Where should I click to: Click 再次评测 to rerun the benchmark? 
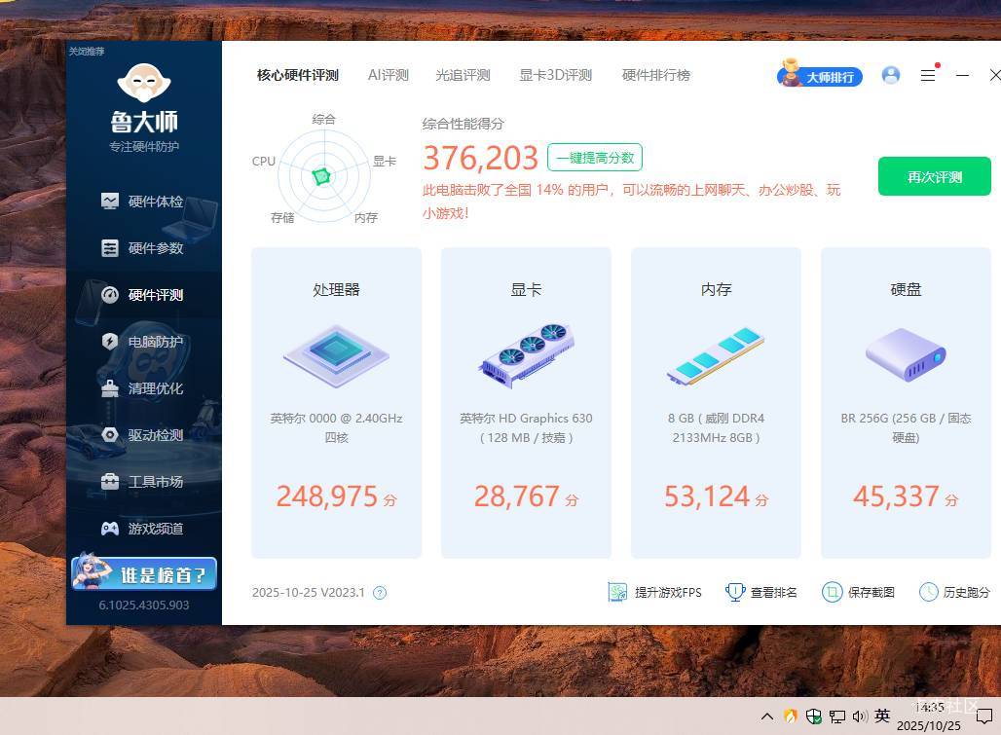click(934, 177)
